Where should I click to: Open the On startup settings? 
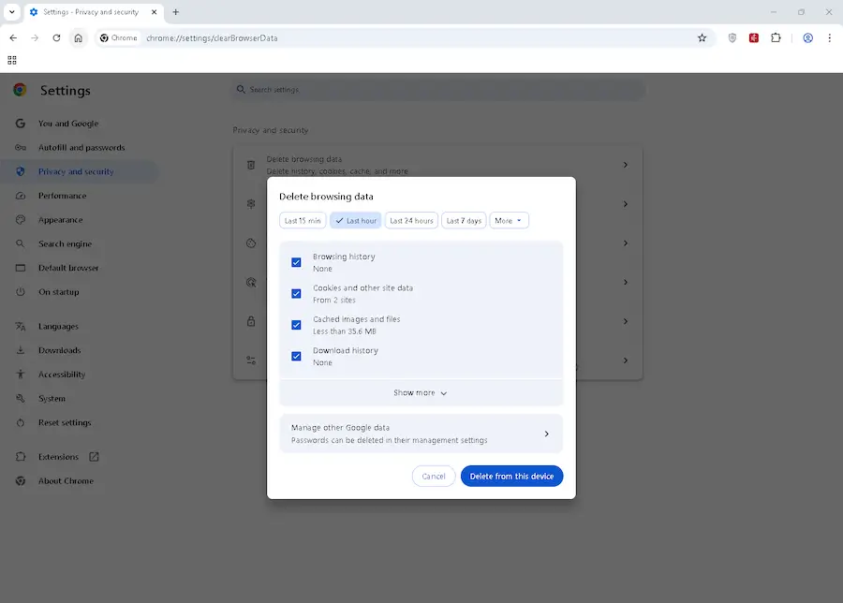(x=58, y=291)
